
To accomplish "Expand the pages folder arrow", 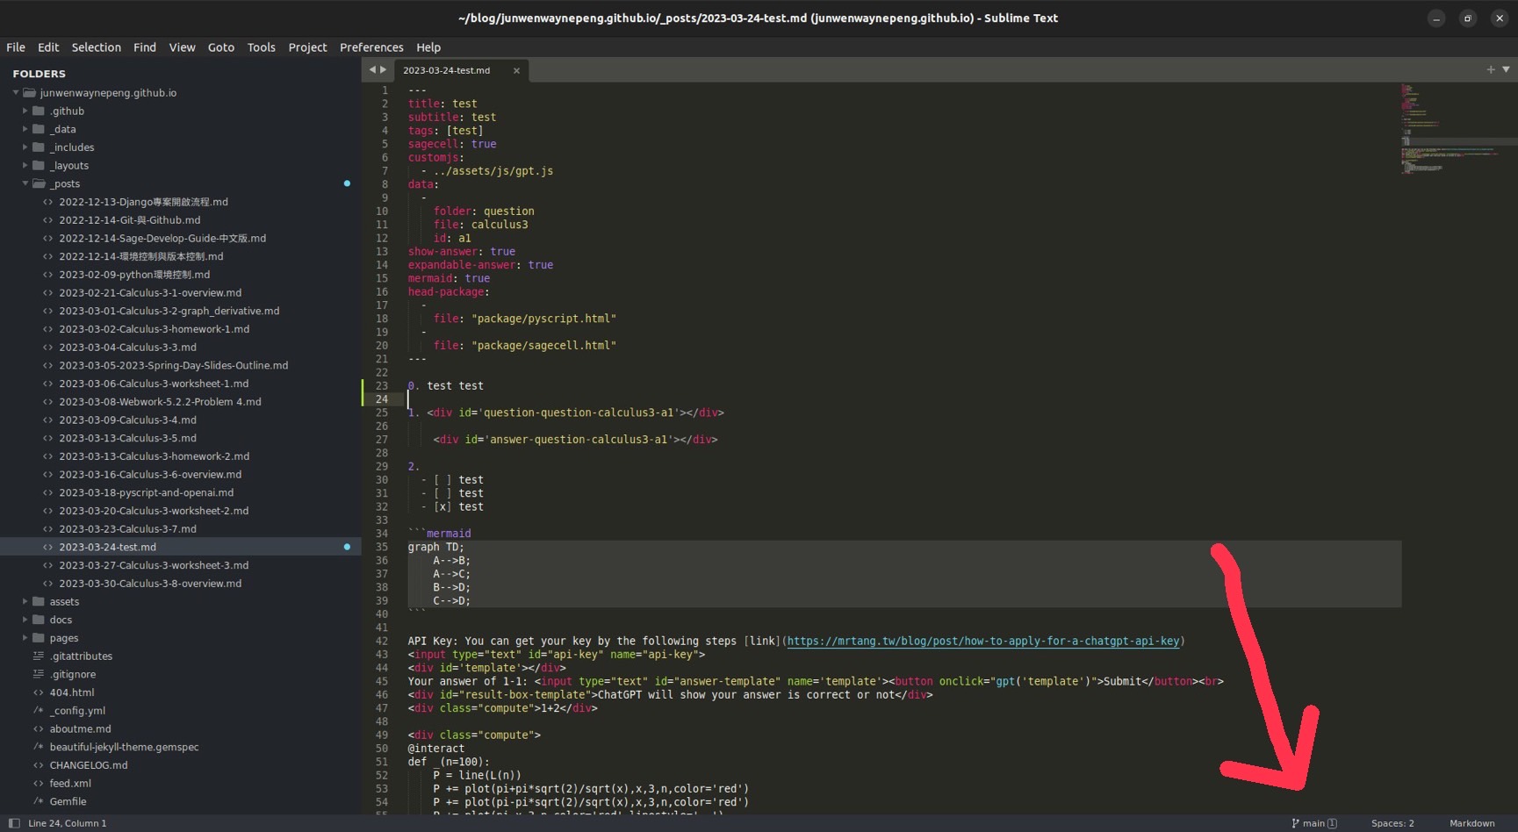I will pos(25,638).
